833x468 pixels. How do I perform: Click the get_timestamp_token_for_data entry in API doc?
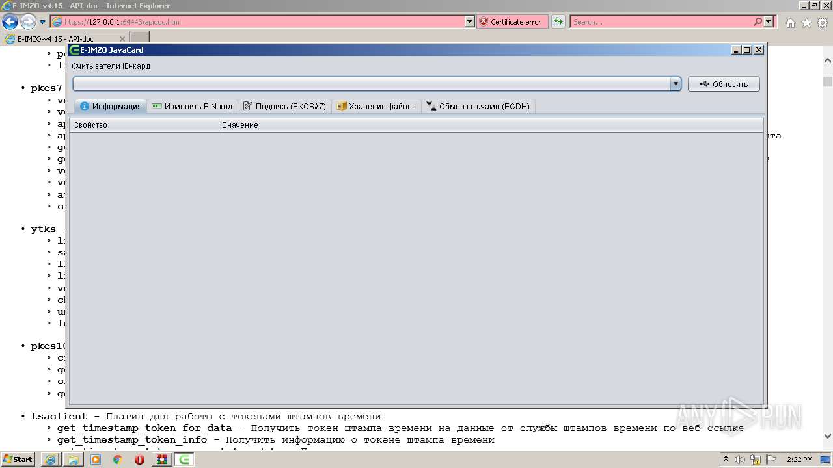click(x=144, y=428)
